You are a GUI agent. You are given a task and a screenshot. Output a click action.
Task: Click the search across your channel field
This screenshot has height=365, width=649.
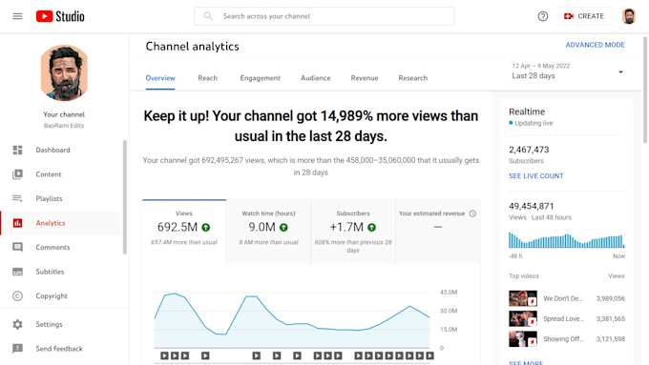click(x=324, y=16)
